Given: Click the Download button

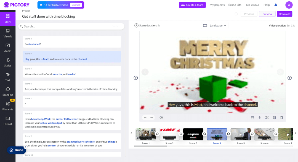Looking at the screenshot, I should pyautogui.click(x=284, y=14).
